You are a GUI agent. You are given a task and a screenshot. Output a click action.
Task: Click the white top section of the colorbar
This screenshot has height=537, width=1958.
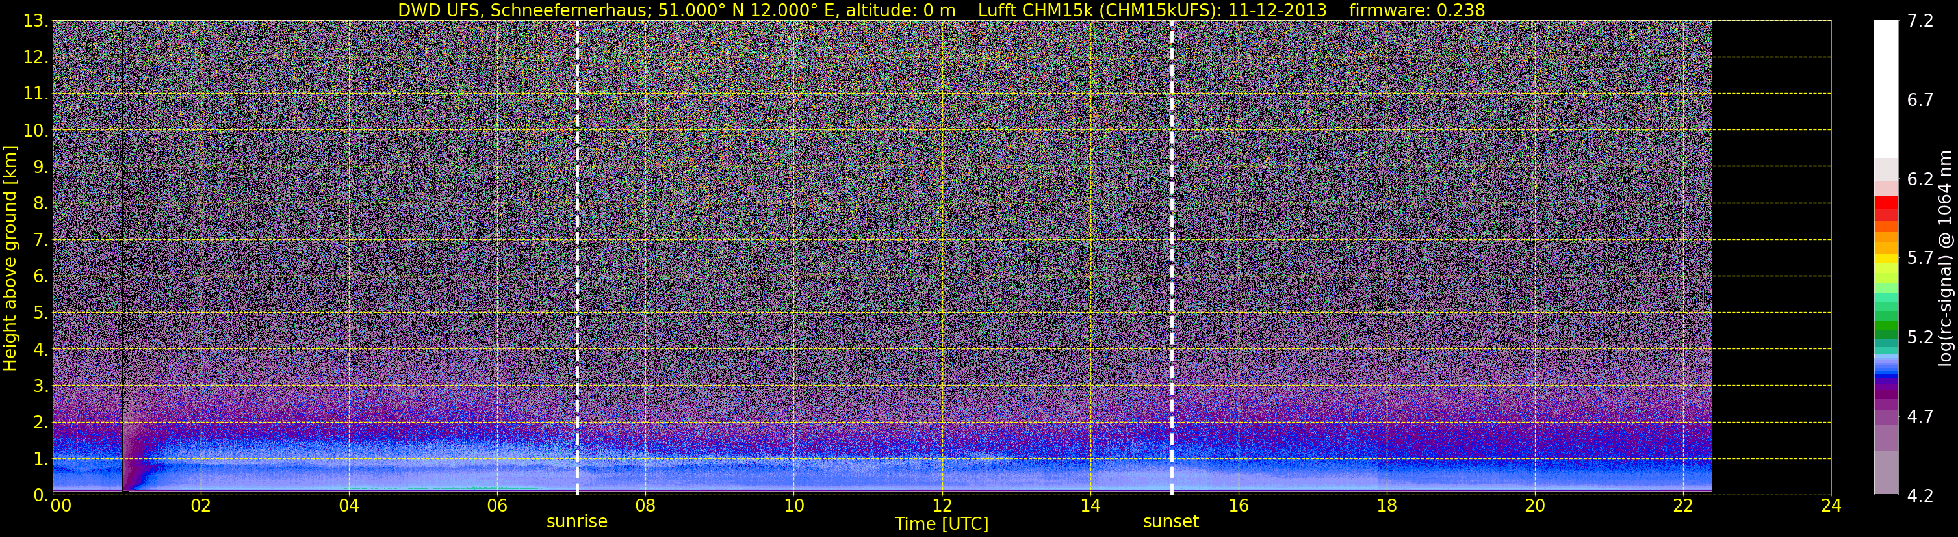point(1887,89)
